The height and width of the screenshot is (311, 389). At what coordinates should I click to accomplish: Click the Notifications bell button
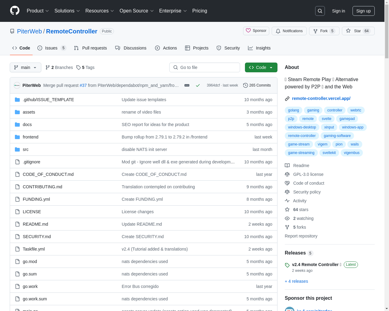tap(289, 31)
